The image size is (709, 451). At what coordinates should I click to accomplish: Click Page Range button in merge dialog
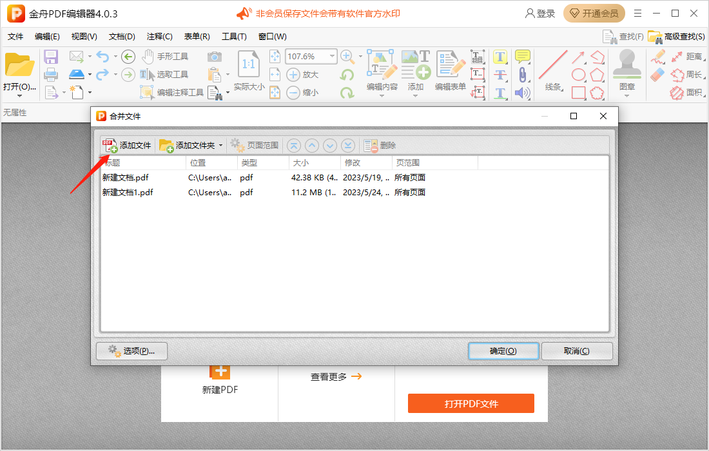pos(255,146)
